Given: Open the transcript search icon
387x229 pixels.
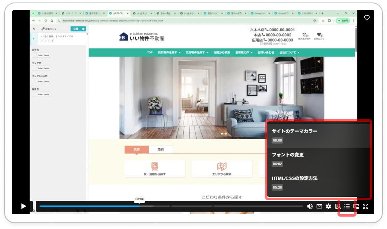Looking at the screenshot, I should [x=338, y=206].
